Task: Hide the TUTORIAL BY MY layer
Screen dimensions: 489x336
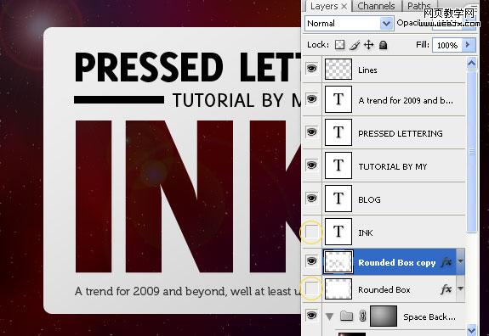Action: tap(311, 165)
